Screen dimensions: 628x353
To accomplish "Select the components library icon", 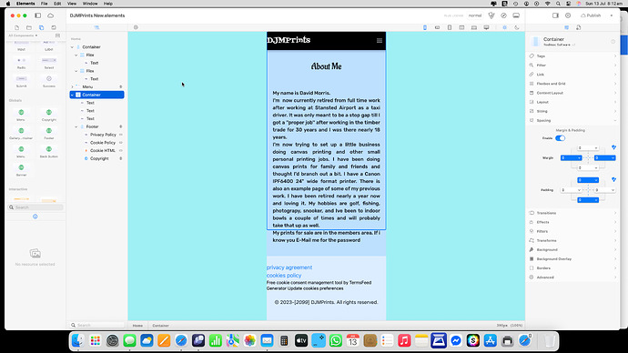I will (x=41, y=27).
